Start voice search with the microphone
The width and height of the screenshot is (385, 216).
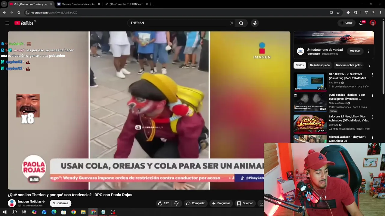[x=255, y=23]
